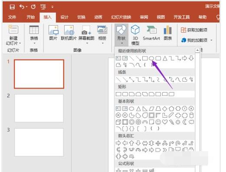
Task: Select the donut ring shape
Action: 131,122
